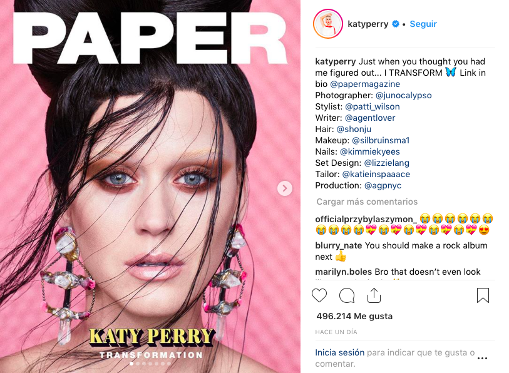This screenshot has width=509, height=373.
Task: Advance to the next photo with the arrow
Action: tap(285, 188)
